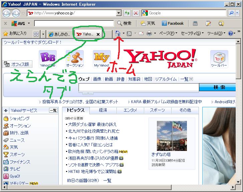This screenshot has width=243, height=192.
Task: Open search provider dropdown arrow
Action: point(237,13)
